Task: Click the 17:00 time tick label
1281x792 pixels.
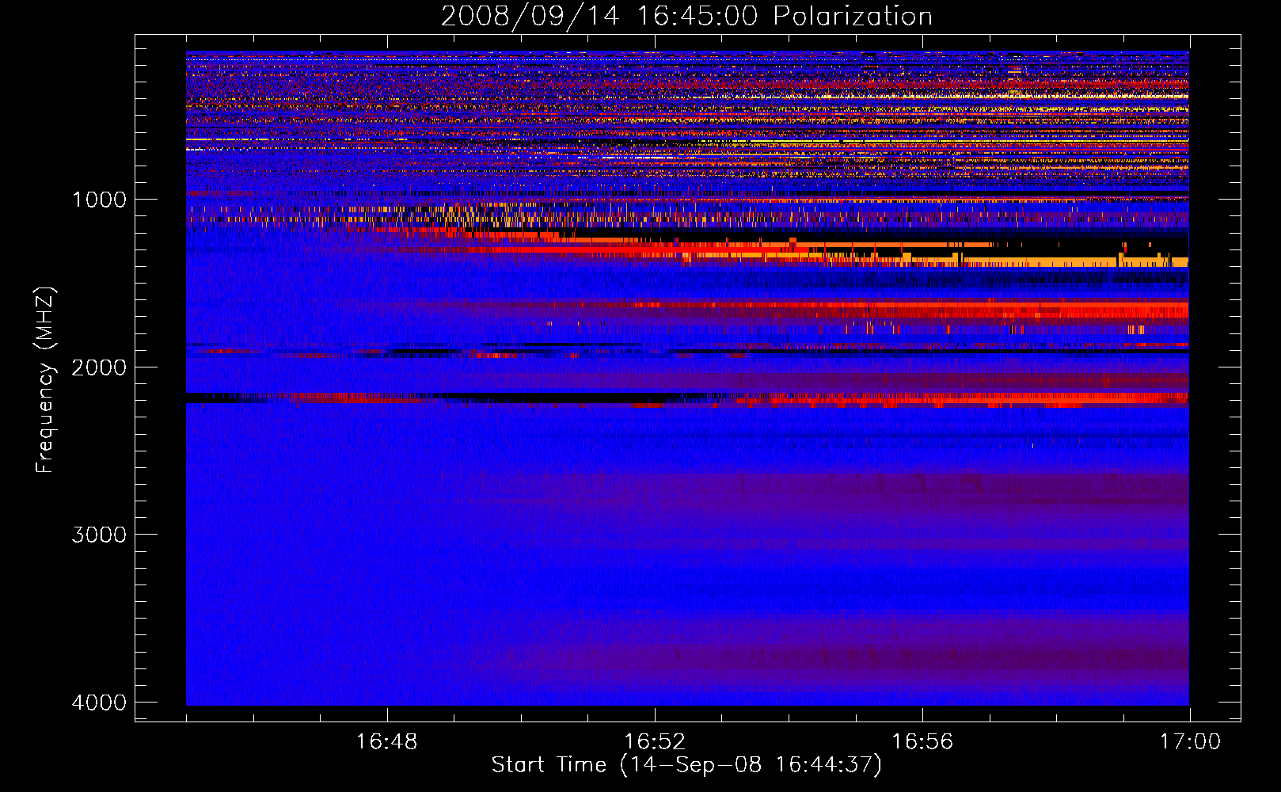Action: [1190, 742]
